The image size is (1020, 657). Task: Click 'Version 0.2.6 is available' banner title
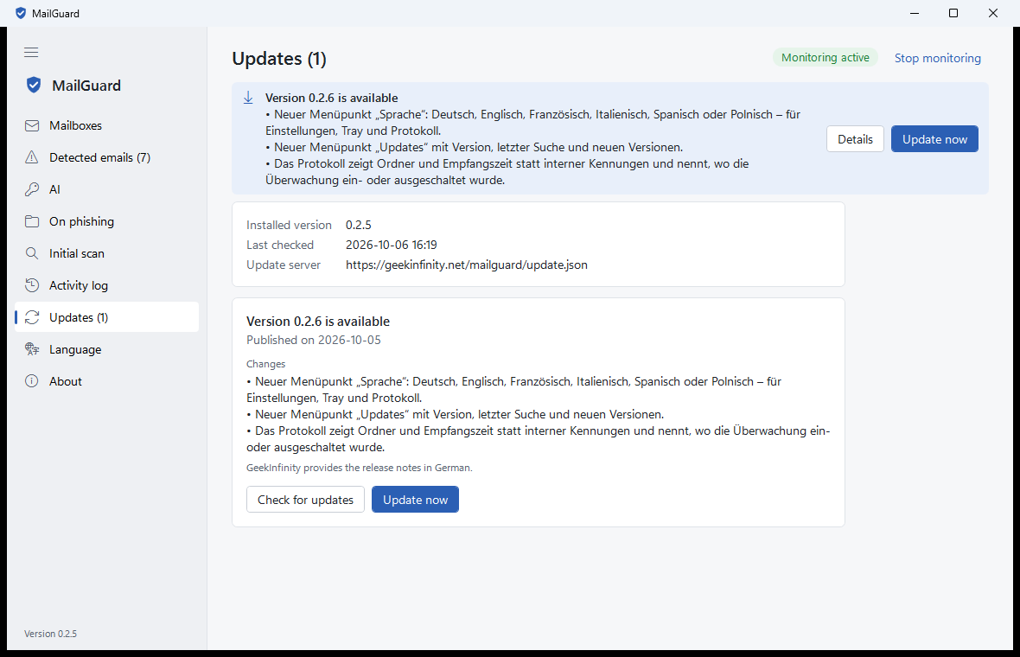pyautogui.click(x=331, y=98)
